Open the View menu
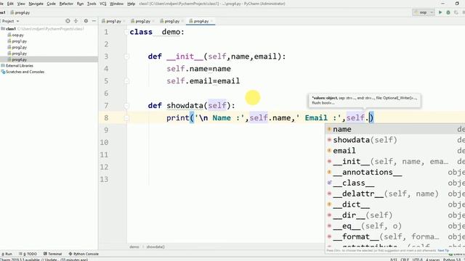465x261 pixels. (21, 4)
